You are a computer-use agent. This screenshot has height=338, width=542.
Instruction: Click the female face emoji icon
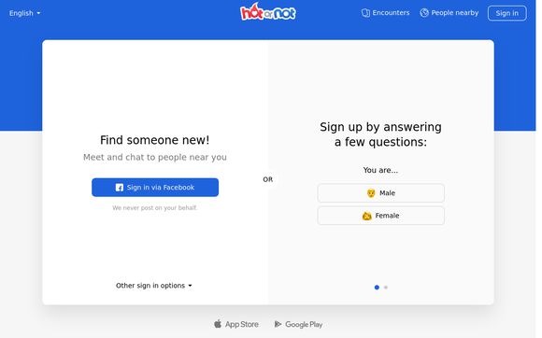coord(366,216)
